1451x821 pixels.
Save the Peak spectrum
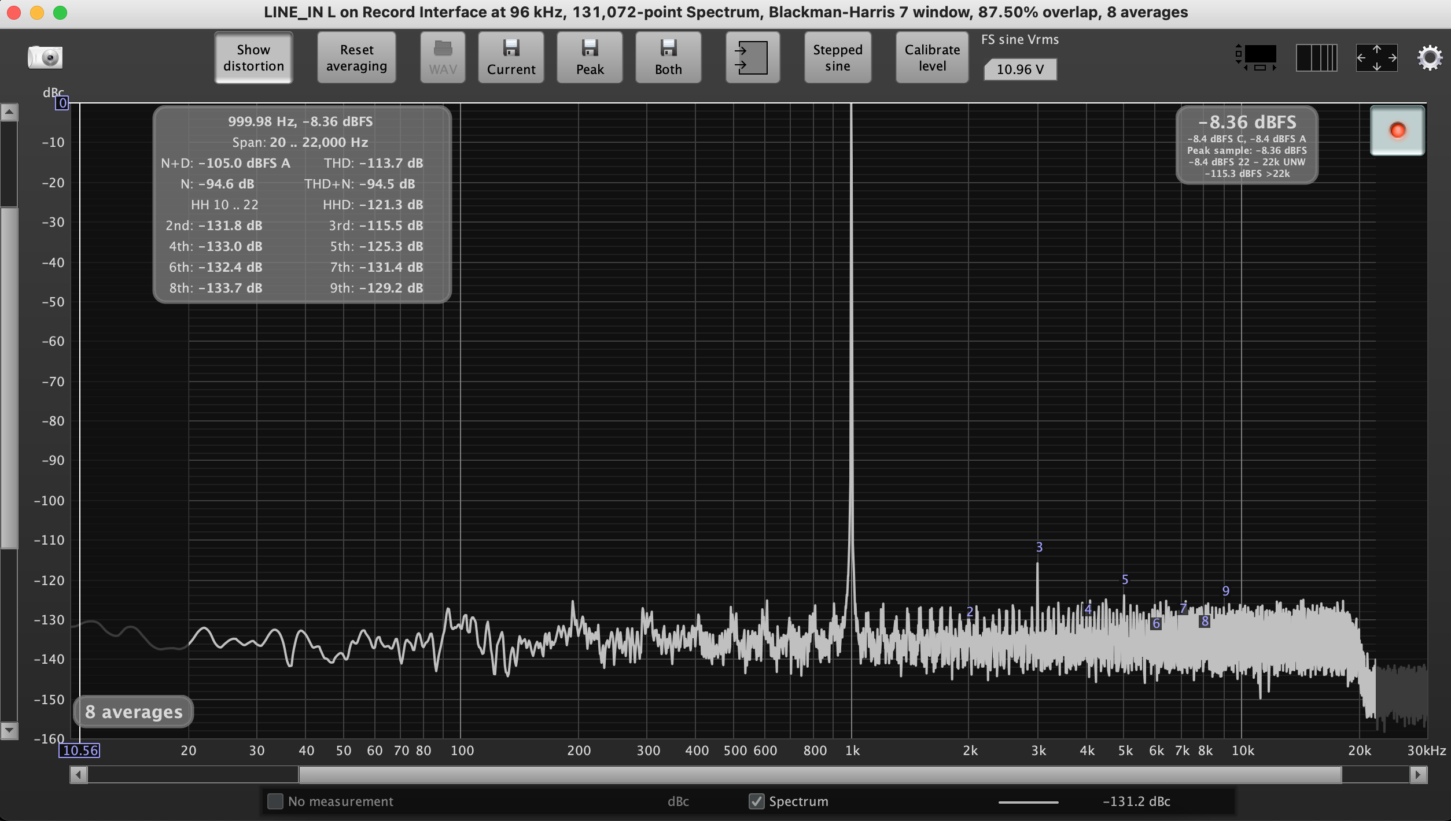click(590, 58)
